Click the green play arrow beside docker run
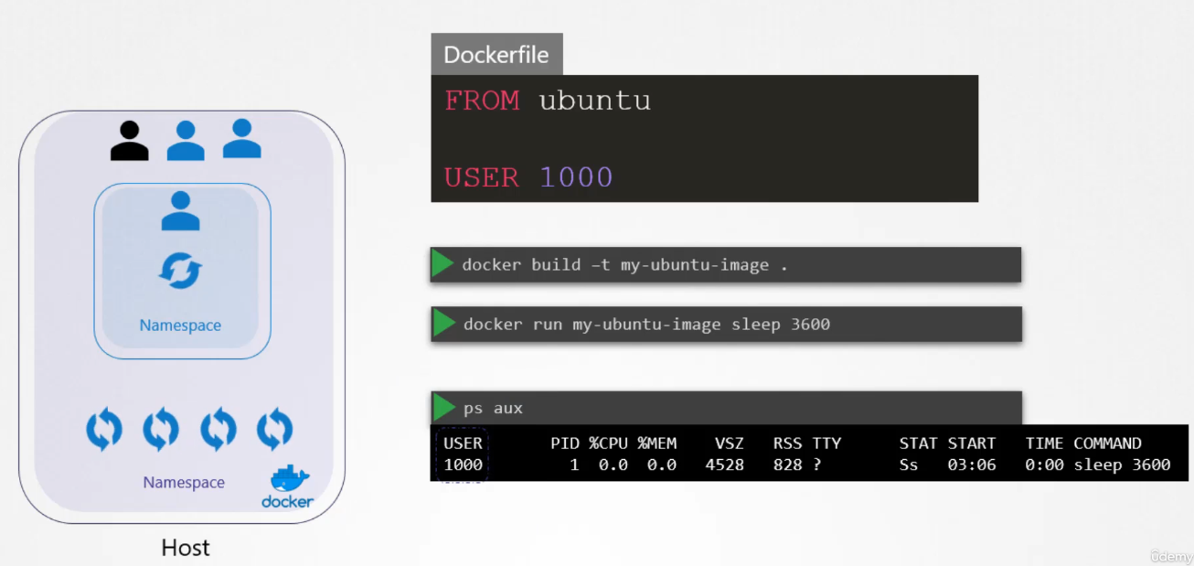The image size is (1194, 566). [x=442, y=324]
